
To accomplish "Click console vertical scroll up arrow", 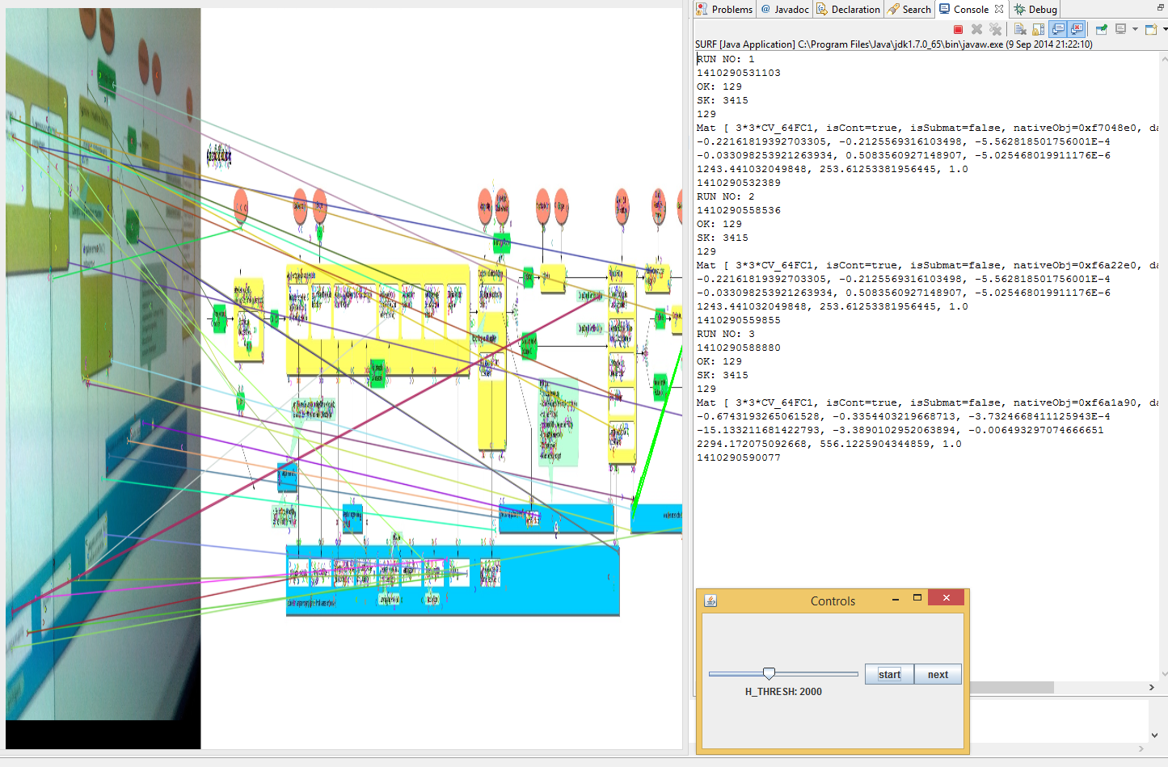I will (x=1164, y=58).
